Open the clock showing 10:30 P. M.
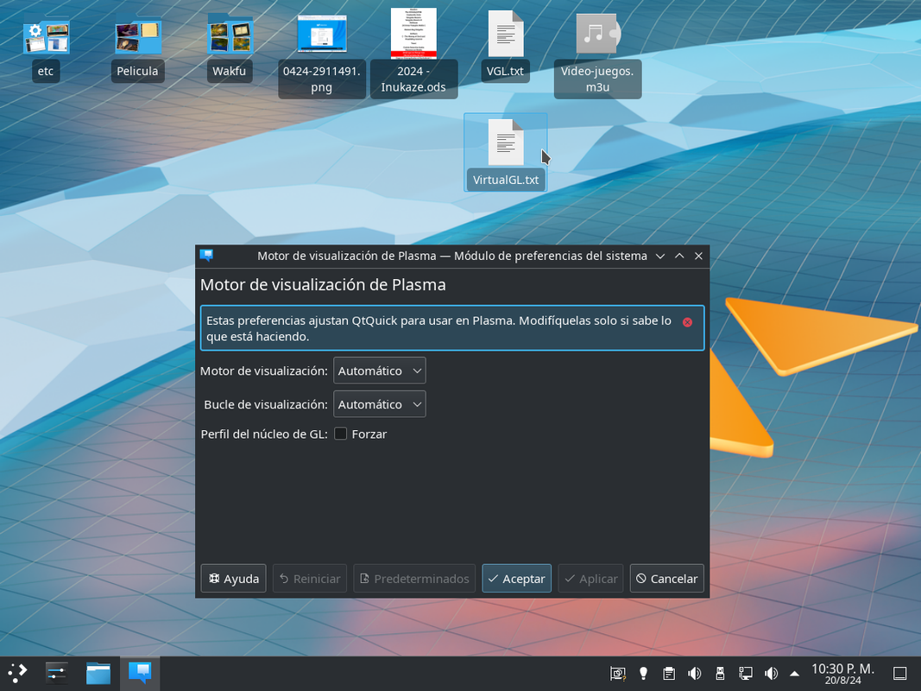This screenshot has width=921, height=691. click(842, 674)
